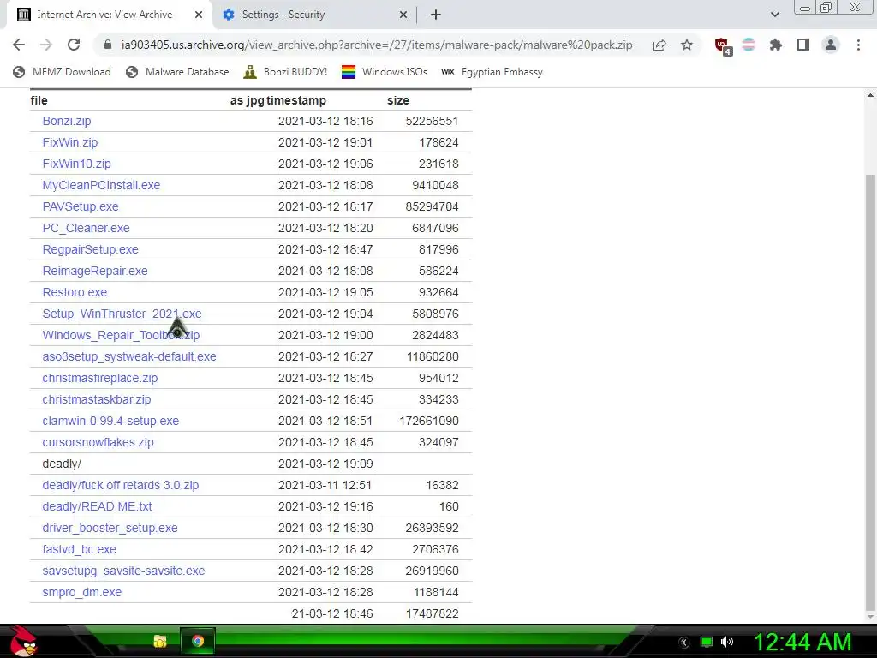Share this page icon in address bar
Image resolution: width=877 pixels, height=658 pixels.
point(659,45)
